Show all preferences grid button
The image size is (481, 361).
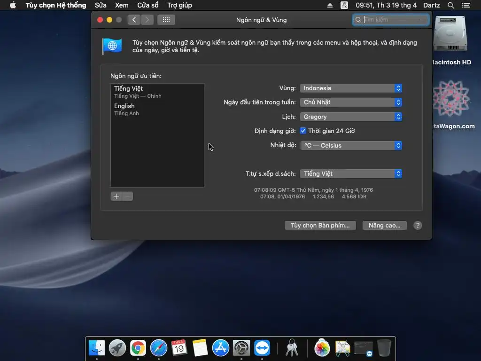166,20
